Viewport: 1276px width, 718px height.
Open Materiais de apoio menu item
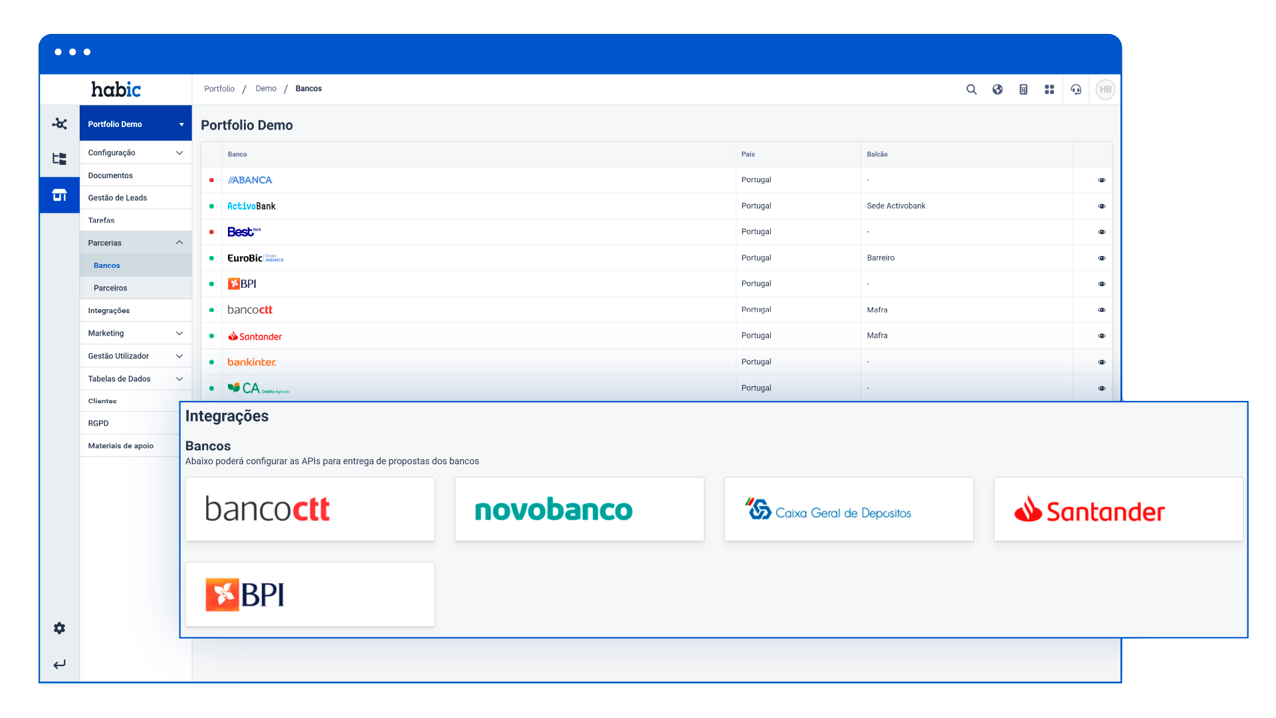click(130, 446)
